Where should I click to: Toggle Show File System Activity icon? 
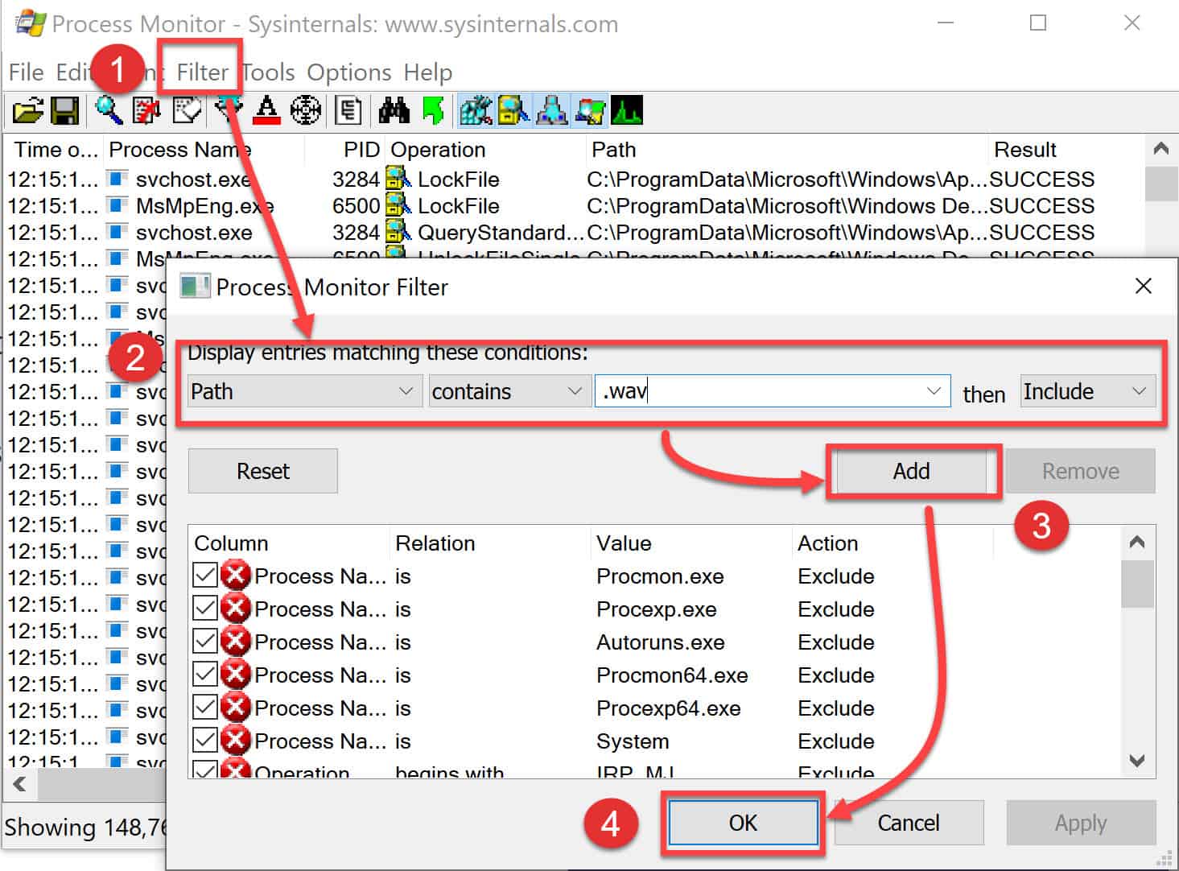click(513, 110)
